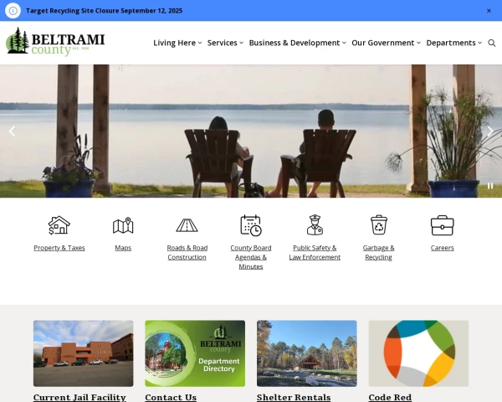Click the Target Recycling Site Closure alert
Viewport: 502px width, 402px height.
(x=104, y=11)
